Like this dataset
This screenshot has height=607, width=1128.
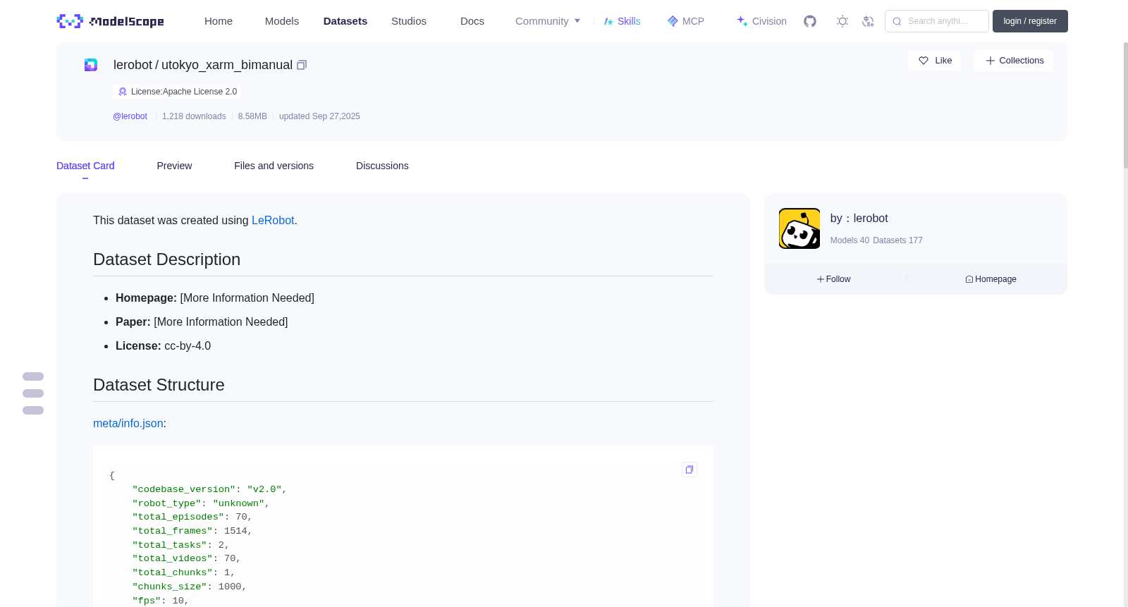tap(934, 61)
